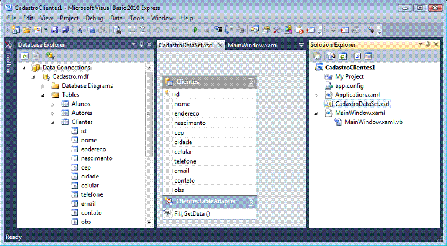The height and width of the screenshot is (246, 447).
Task: Switch to the MainWindow.xaml tab
Action: click(x=252, y=45)
